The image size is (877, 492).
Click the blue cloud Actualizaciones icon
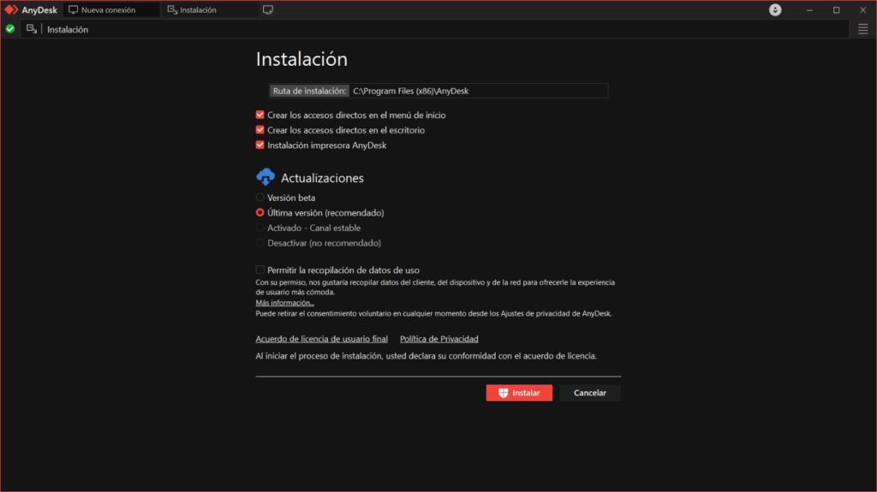pyautogui.click(x=265, y=176)
